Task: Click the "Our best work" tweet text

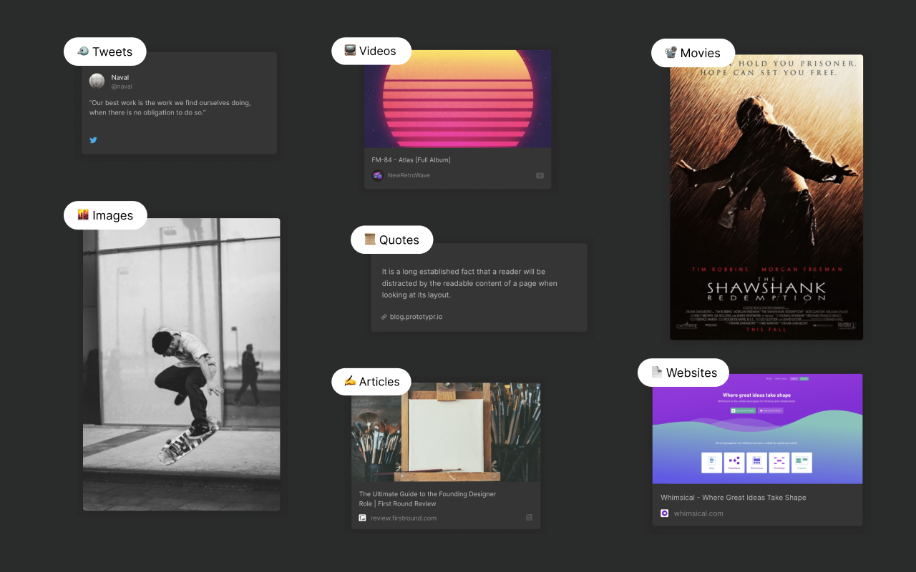Action: (x=170, y=108)
